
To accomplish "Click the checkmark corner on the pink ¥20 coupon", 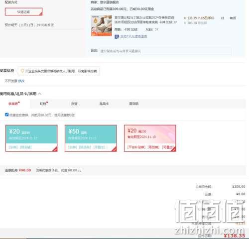I will coord(173,149).
